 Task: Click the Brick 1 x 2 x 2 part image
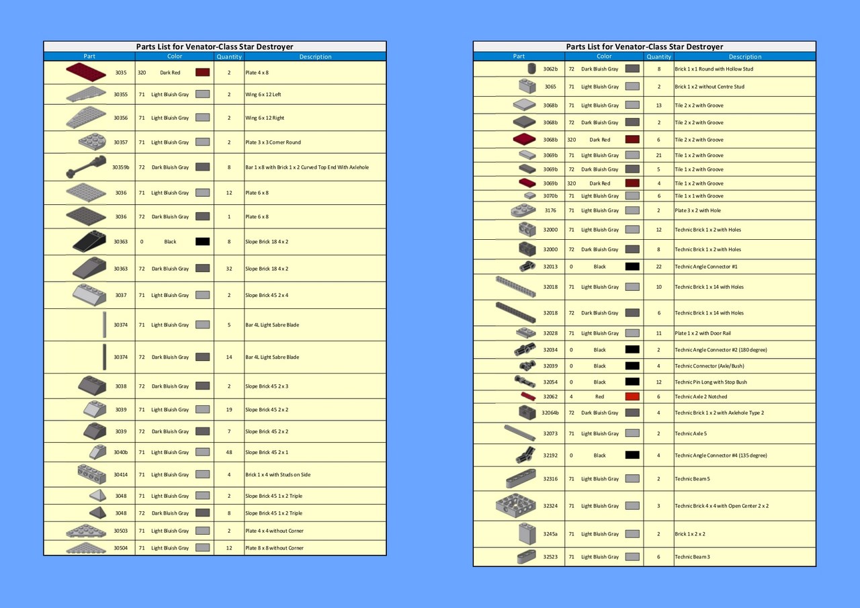pyautogui.click(x=527, y=533)
